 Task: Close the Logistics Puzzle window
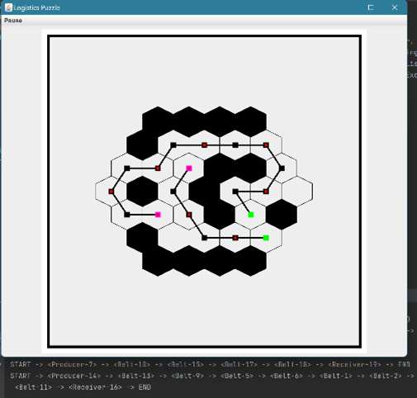(395, 7)
